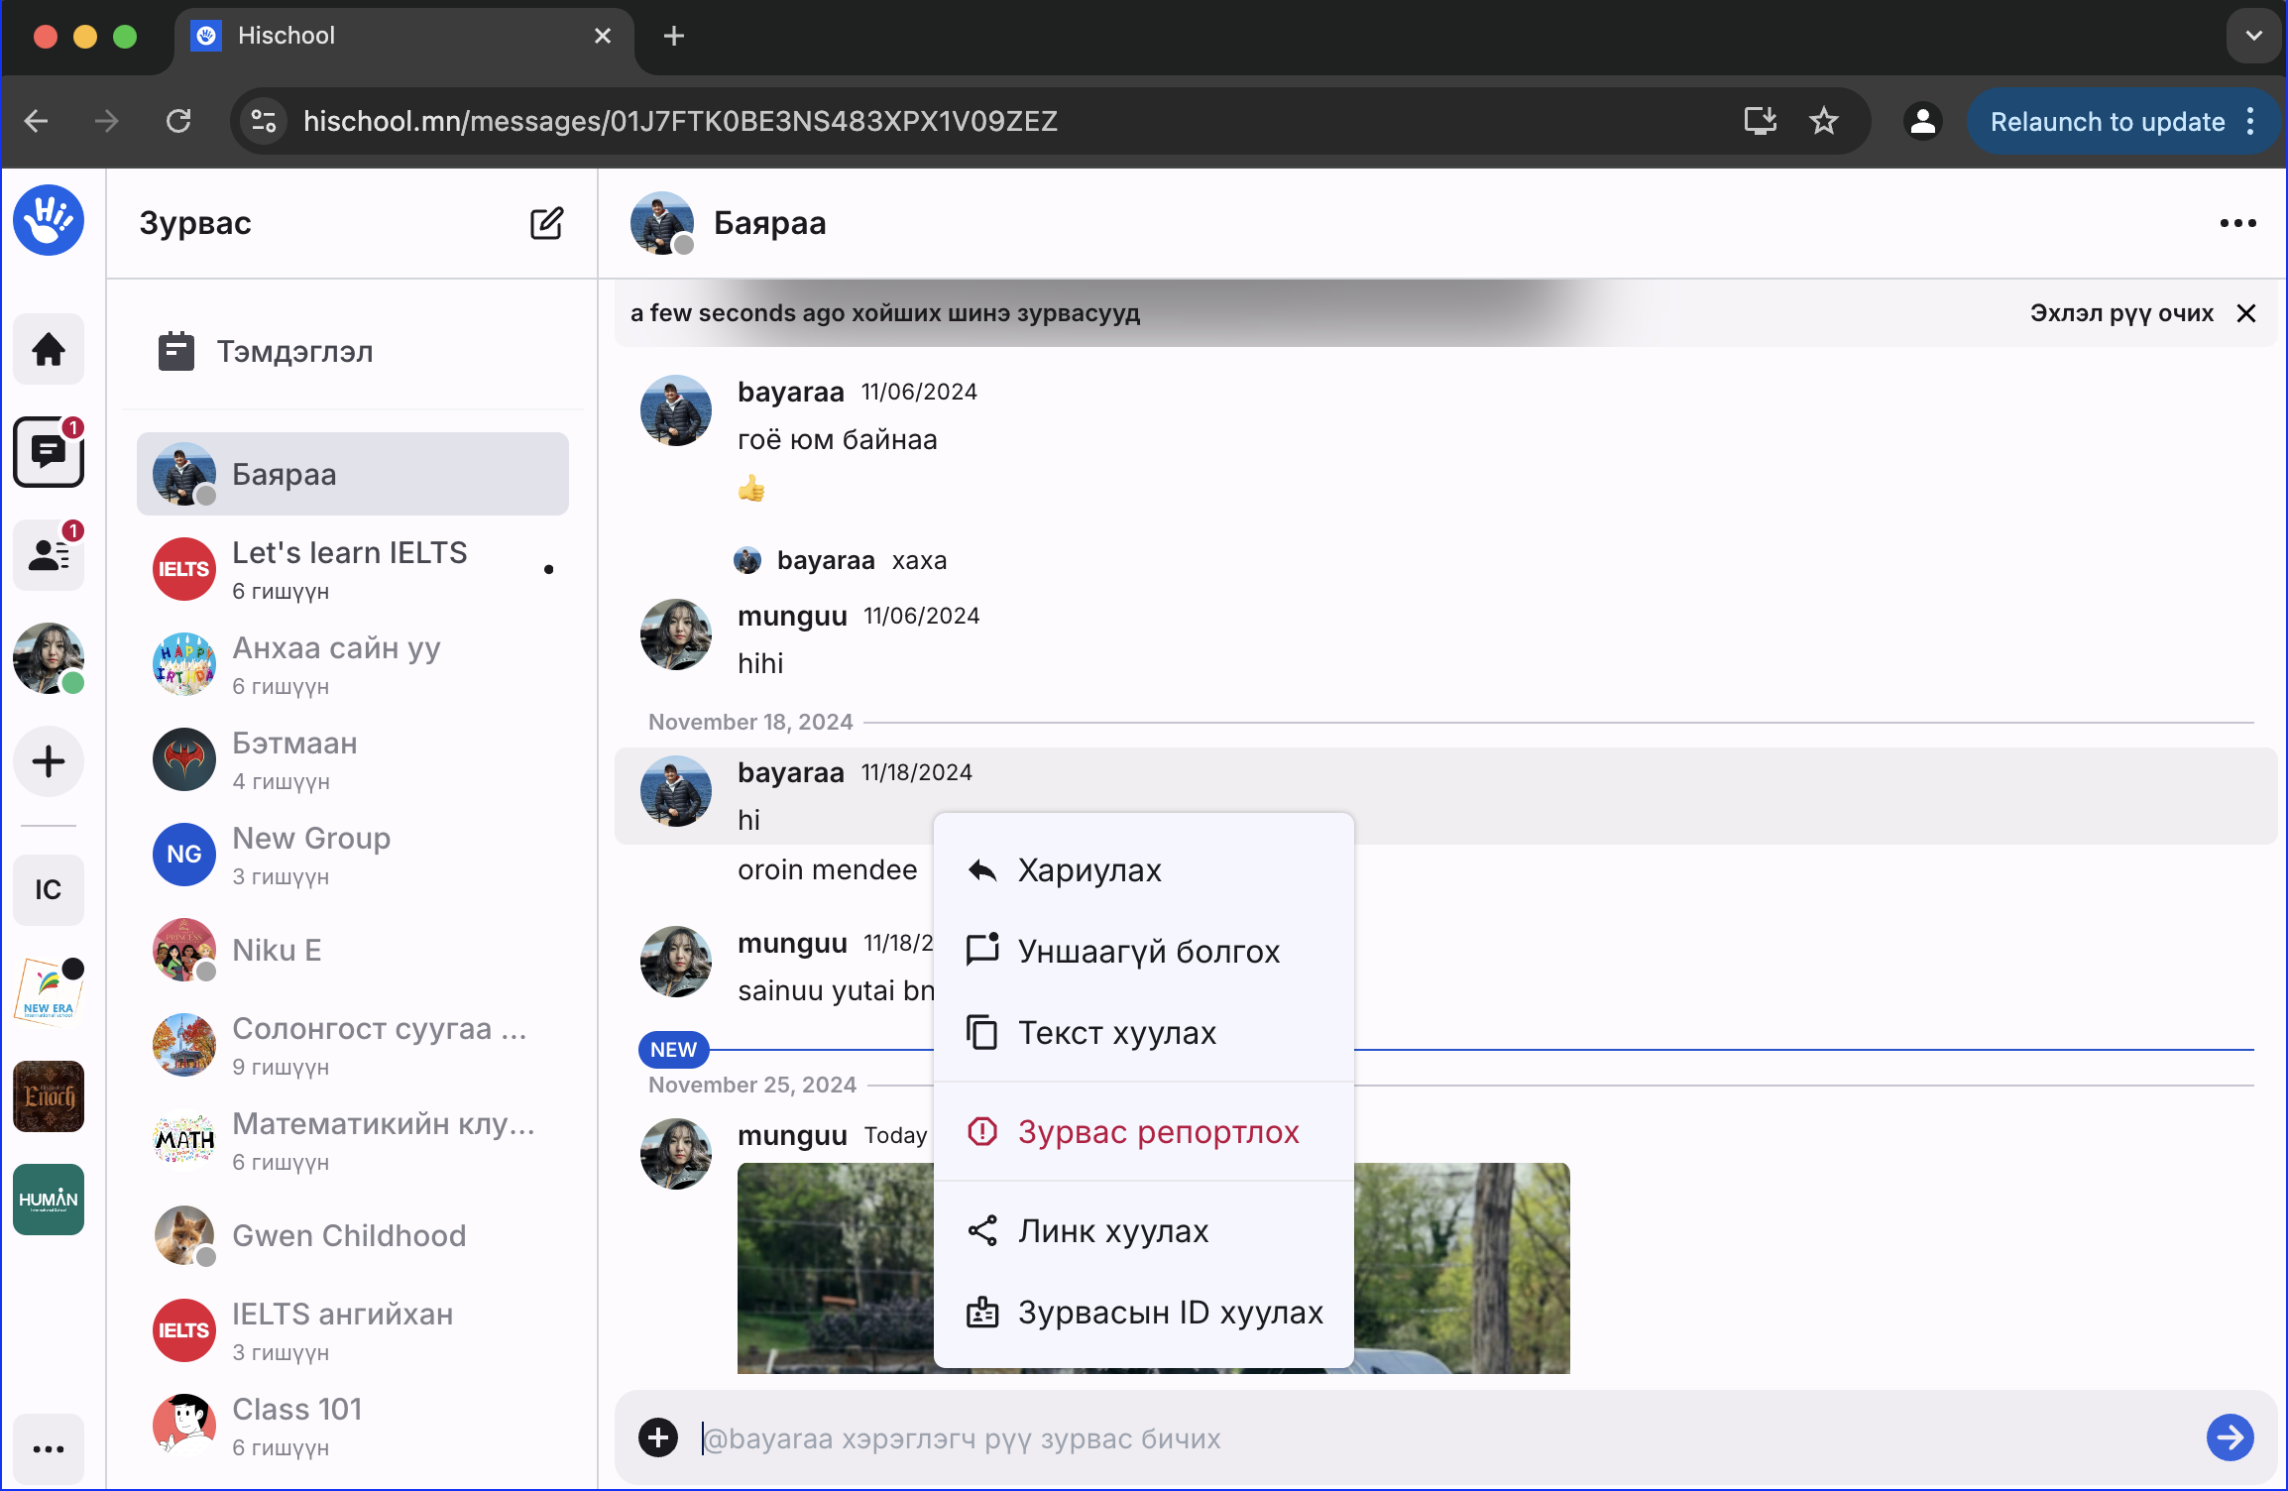Click Линк хуулах copy link entry
This screenshot has width=2288, height=1491.
pyautogui.click(x=1112, y=1231)
